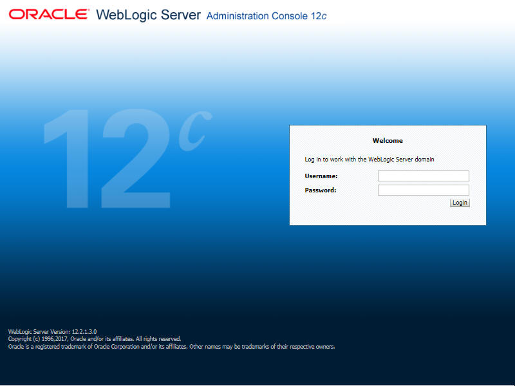Click 'WebLogic Server Version: 12.2.1.3.0' text
The width and height of the screenshot is (515, 386).
53,332
